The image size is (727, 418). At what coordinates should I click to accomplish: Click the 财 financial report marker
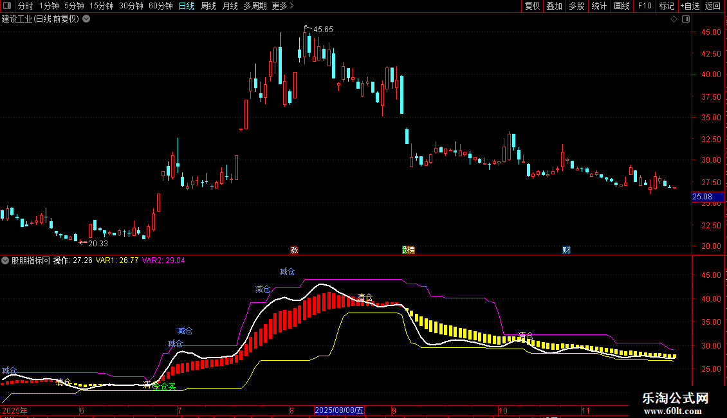[x=566, y=250]
